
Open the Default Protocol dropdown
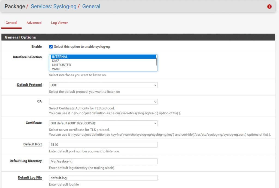tap(103, 85)
